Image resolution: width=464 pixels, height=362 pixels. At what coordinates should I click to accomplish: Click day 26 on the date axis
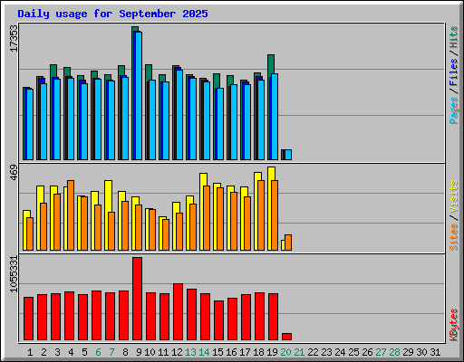click(367, 352)
